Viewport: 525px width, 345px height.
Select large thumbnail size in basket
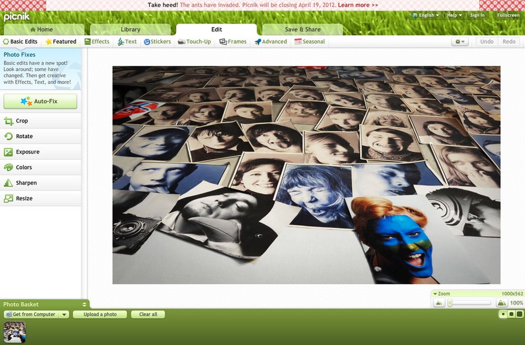519,314
